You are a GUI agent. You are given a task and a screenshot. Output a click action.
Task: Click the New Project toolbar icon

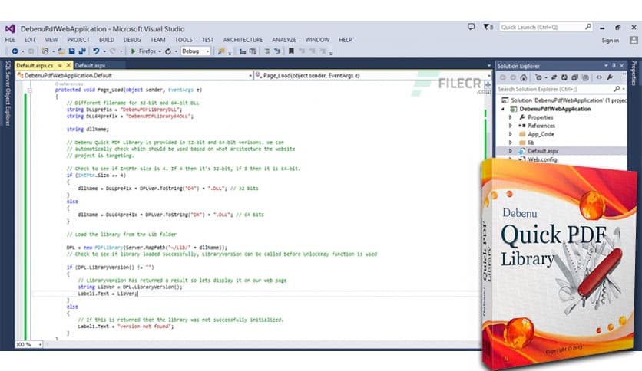[x=45, y=51]
